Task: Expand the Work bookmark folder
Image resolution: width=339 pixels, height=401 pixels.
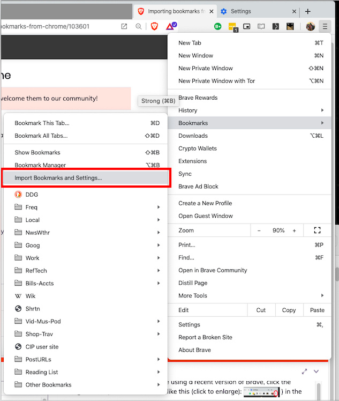Action: 86,258
